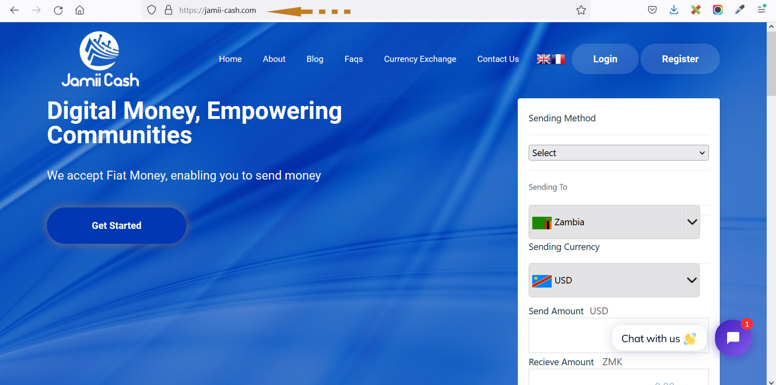The image size is (776, 385).
Task: Open the browser hamburger menu
Action: 761,10
